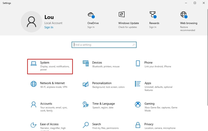
Task: Open the Apps list icon
Action: click(138, 84)
